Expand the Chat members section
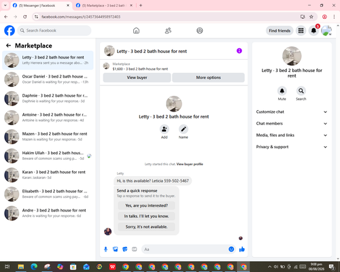This screenshot has width=340, height=272. (x=292, y=124)
